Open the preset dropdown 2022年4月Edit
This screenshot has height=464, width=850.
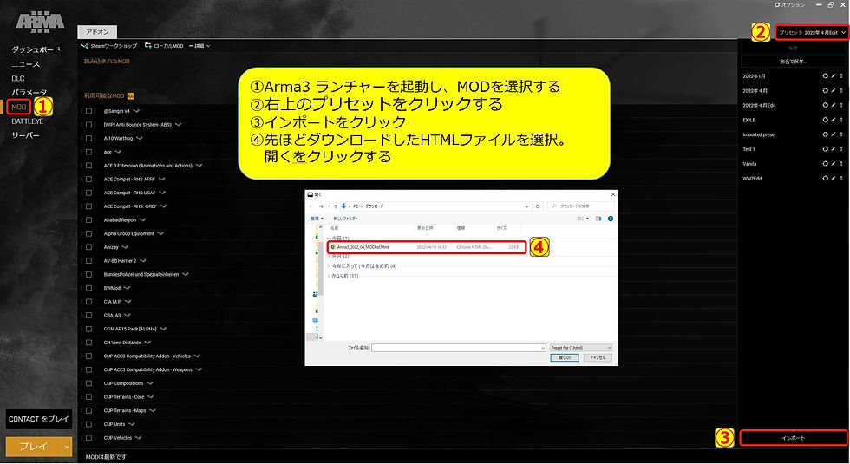point(812,33)
